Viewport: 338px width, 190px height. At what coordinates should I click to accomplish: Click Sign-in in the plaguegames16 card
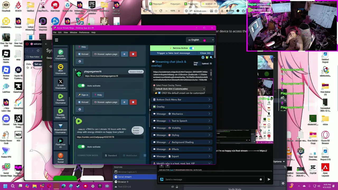pos(83,95)
